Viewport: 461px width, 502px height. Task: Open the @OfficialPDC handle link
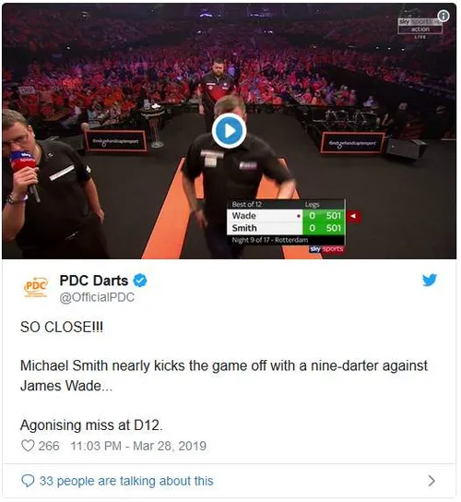[97, 297]
